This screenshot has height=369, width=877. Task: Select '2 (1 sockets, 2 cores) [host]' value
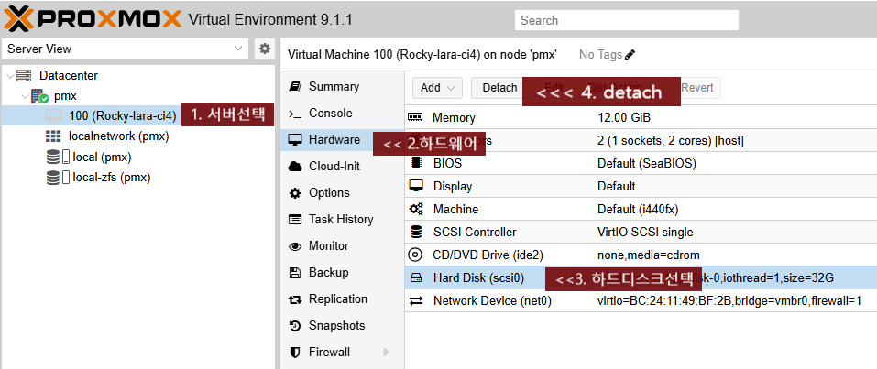point(671,140)
